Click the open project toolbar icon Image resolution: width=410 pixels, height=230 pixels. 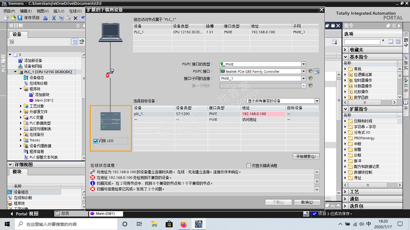13,18
